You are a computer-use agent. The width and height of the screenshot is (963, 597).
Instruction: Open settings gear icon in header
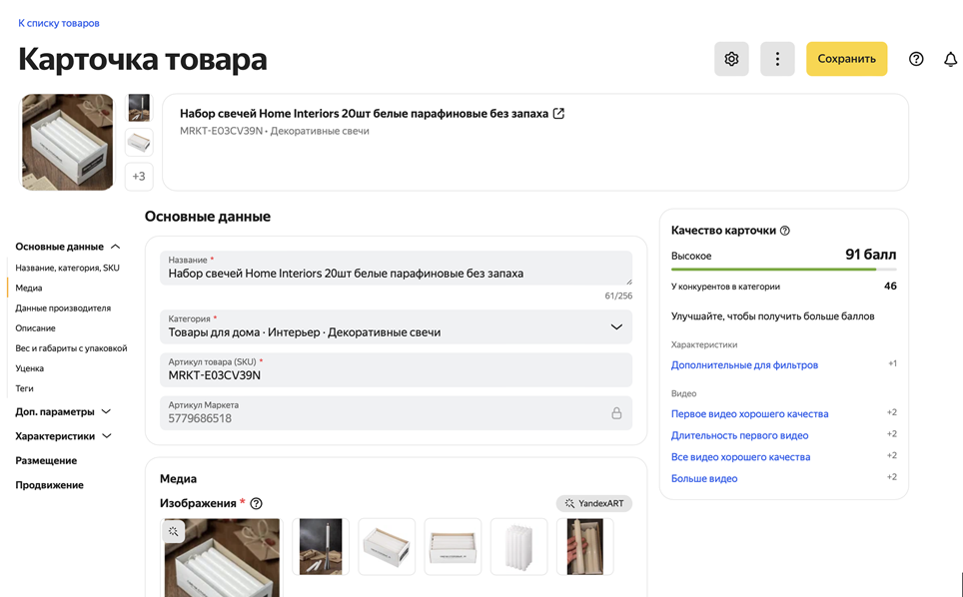point(731,59)
